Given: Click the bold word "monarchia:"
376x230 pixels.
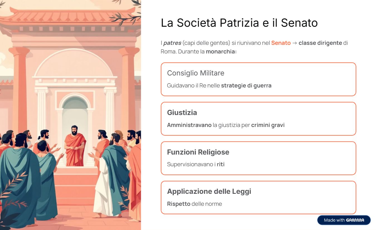Looking at the screenshot, I should (221, 52).
